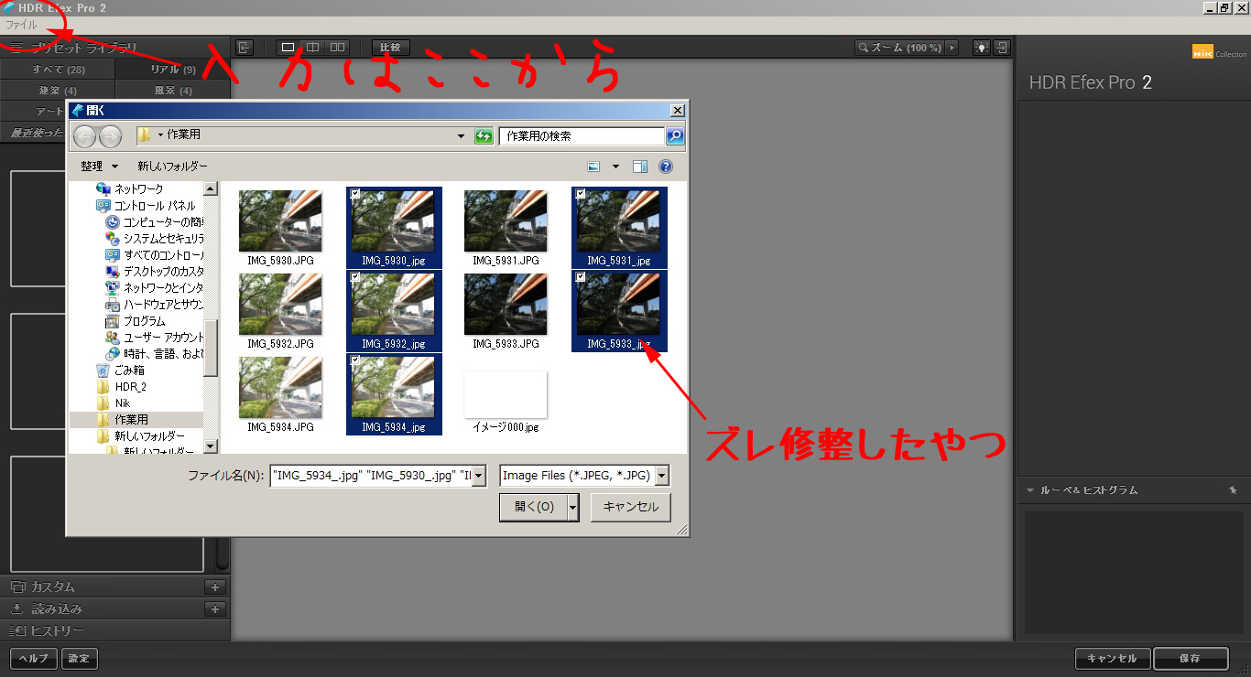Switch to split preview view icon
Viewport: 1251px width, 677px height.
point(312,46)
